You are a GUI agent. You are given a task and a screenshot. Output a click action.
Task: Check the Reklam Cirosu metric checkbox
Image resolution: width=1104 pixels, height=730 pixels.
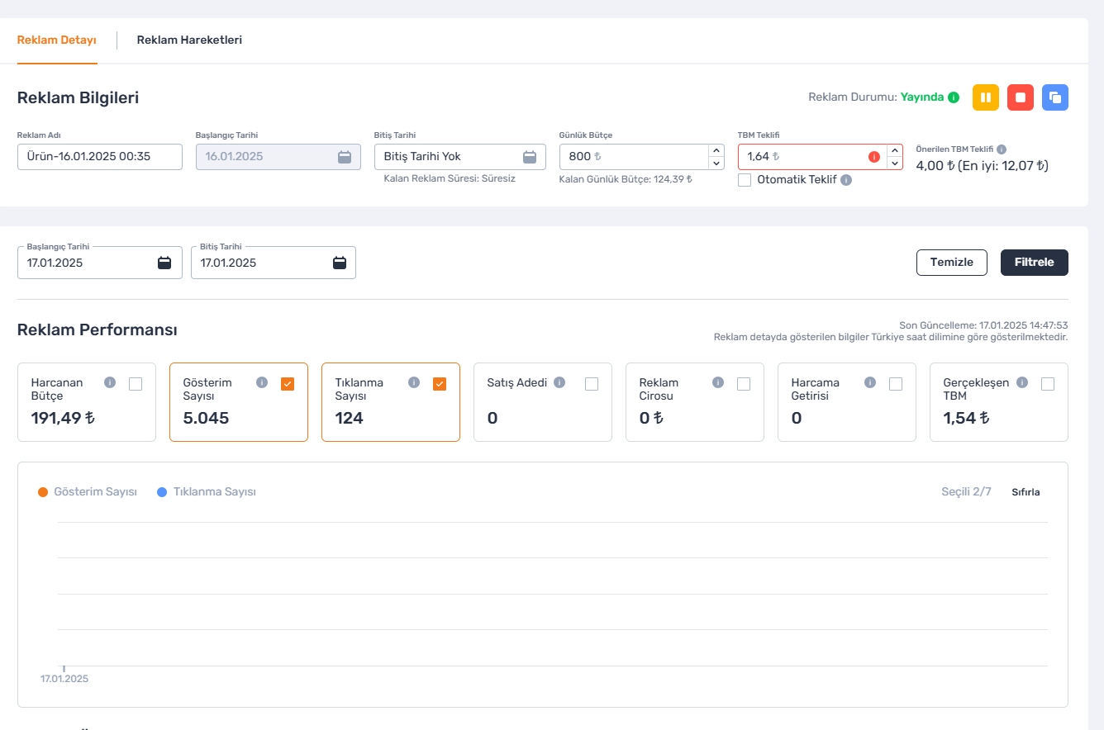[x=744, y=383]
